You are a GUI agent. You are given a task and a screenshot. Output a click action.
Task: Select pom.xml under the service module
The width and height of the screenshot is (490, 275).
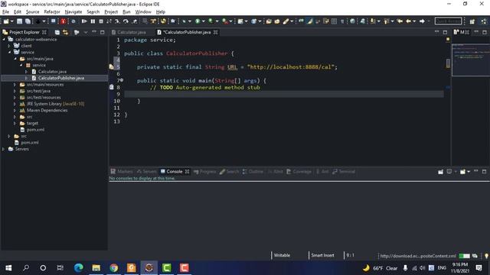tap(35, 130)
